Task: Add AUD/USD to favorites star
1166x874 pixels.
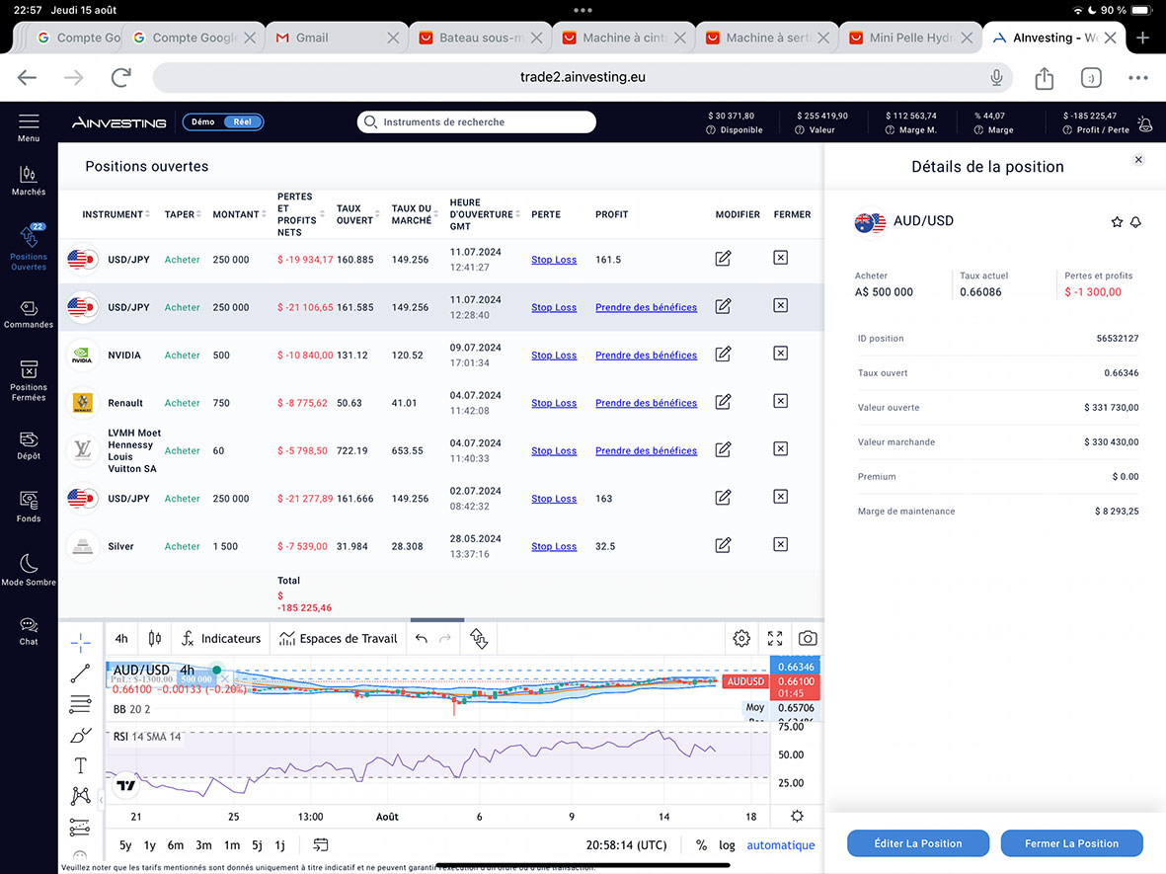Action: 1117,222
